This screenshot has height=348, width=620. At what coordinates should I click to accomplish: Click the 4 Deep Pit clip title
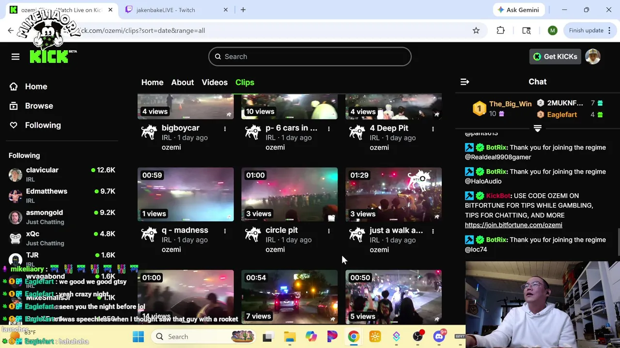click(389, 128)
